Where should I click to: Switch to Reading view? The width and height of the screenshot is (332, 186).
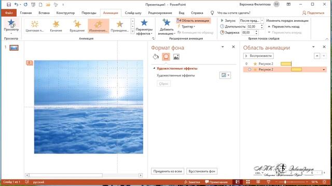tap(258, 182)
